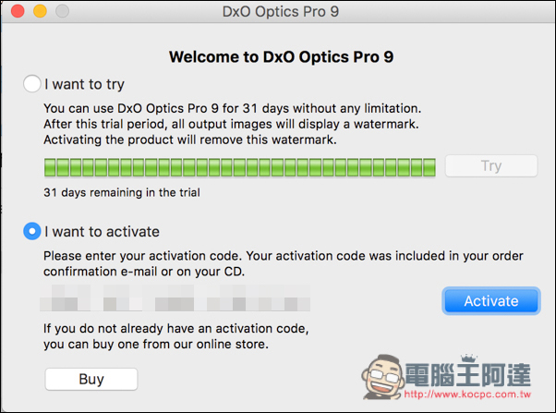The height and width of the screenshot is (413, 556).
Task: Click the "I want to activate" label text
Action: tap(102, 232)
